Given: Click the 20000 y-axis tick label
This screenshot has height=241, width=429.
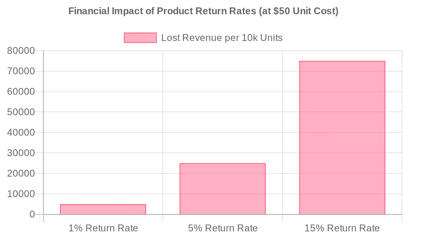Looking at the screenshot, I should point(21,174).
